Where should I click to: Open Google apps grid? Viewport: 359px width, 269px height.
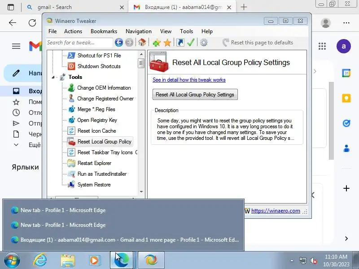[x=322, y=46]
